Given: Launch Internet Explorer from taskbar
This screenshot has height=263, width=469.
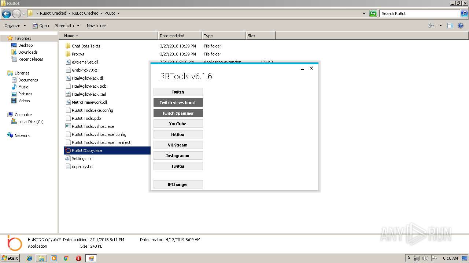Looking at the screenshot, I should pyautogui.click(x=29, y=258).
